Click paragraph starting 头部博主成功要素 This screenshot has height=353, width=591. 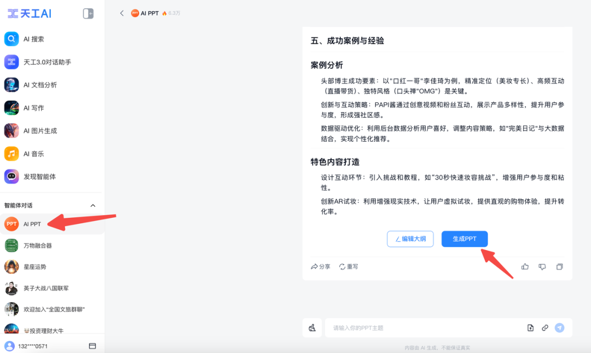click(x=442, y=86)
